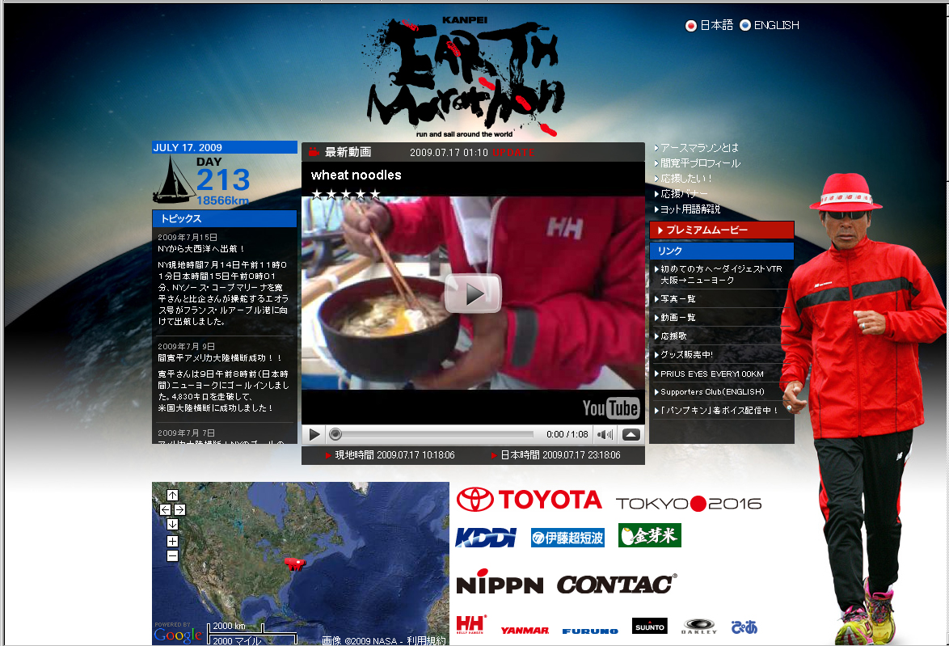Viewport: 949px width, 646px height.
Task: Open topic NYから大西洋へ出航！
Action: pos(201,249)
